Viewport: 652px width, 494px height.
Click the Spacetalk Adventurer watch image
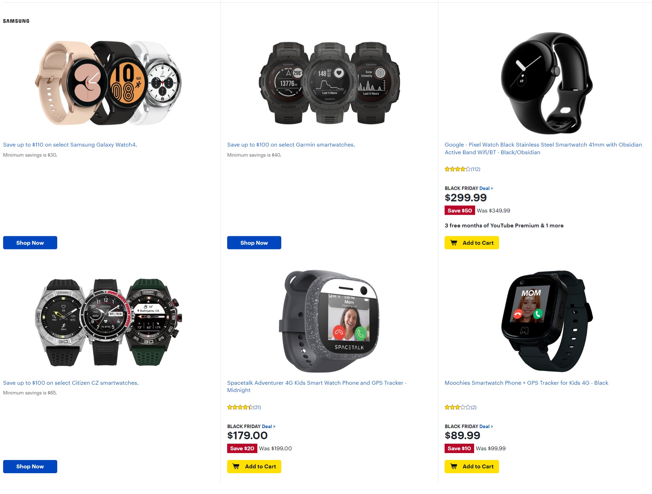pos(329,321)
